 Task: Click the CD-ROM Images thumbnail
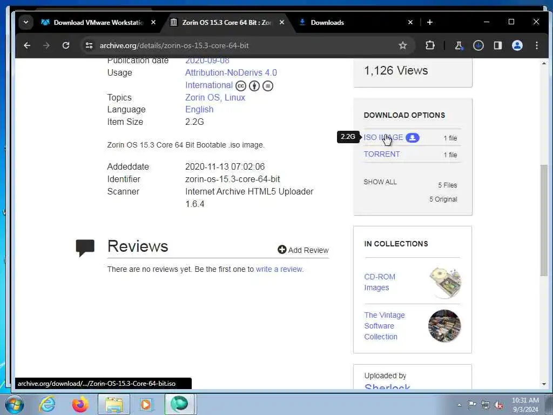pyautogui.click(x=445, y=282)
